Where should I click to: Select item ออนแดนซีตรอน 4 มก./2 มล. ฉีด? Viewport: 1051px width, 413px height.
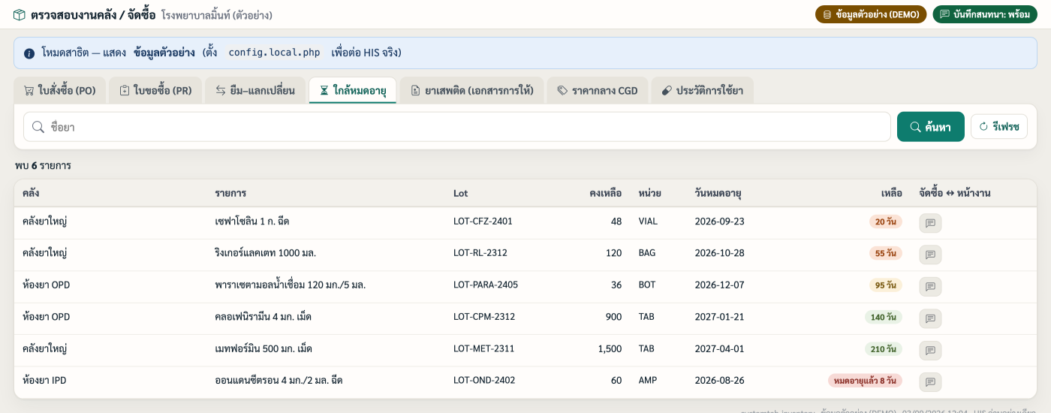pos(279,381)
